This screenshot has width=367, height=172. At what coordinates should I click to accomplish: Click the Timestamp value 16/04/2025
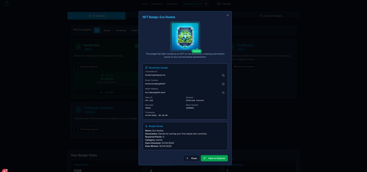coord(156,115)
